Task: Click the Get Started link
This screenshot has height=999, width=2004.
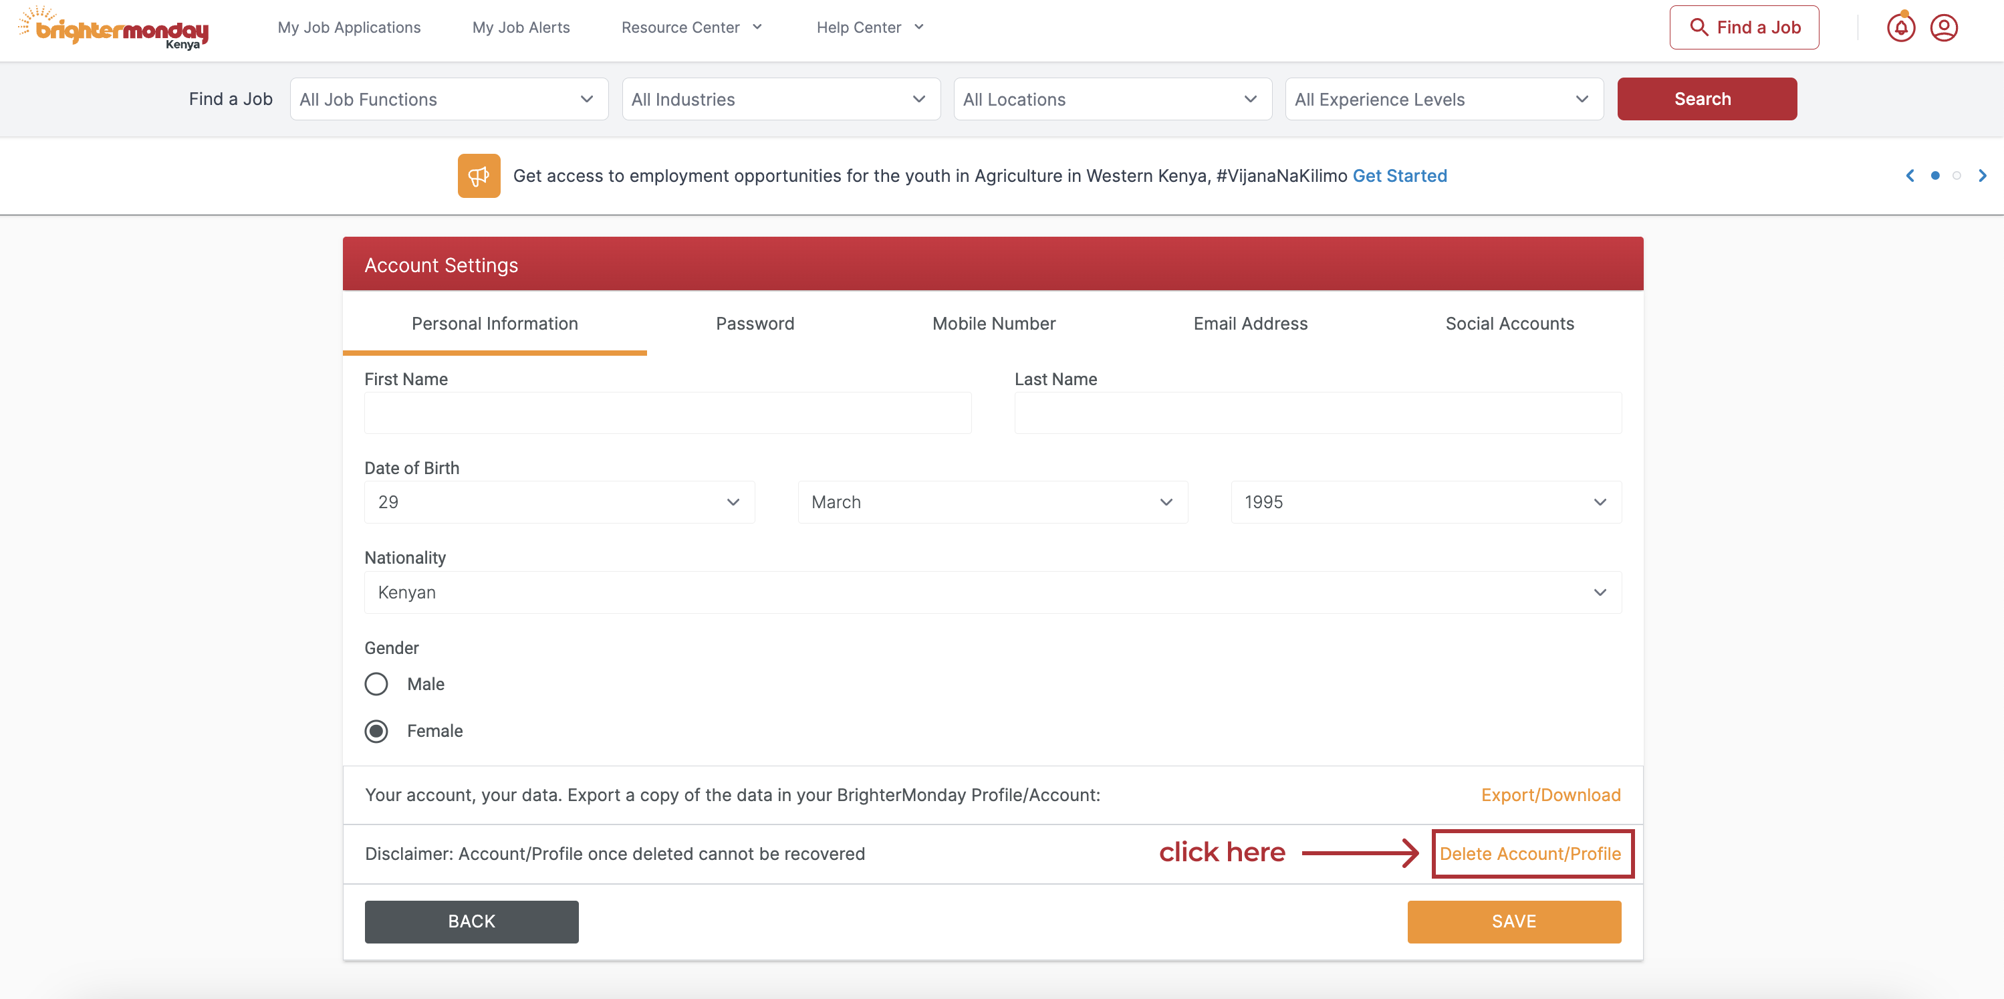Action: (1400, 176)
